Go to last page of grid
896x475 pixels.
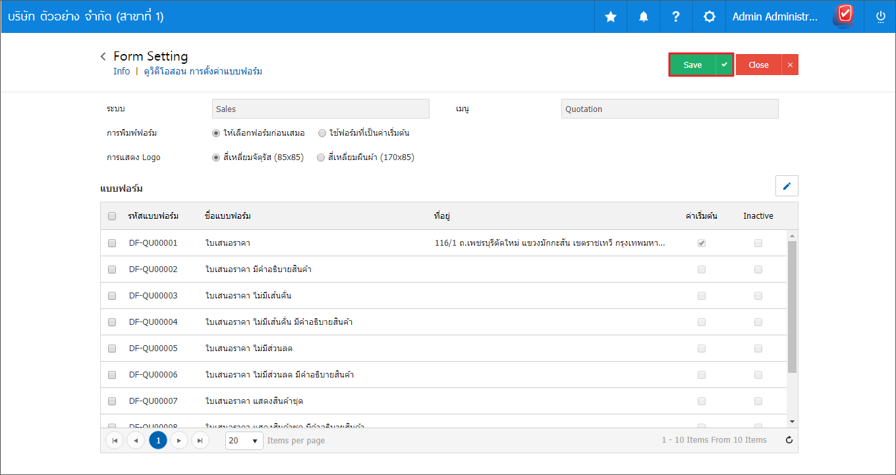[x=200, y=440]
